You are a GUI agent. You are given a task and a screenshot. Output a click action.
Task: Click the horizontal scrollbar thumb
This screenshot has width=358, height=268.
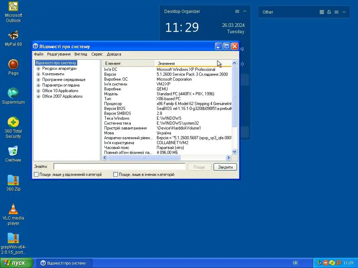click(x=144, y=157)
